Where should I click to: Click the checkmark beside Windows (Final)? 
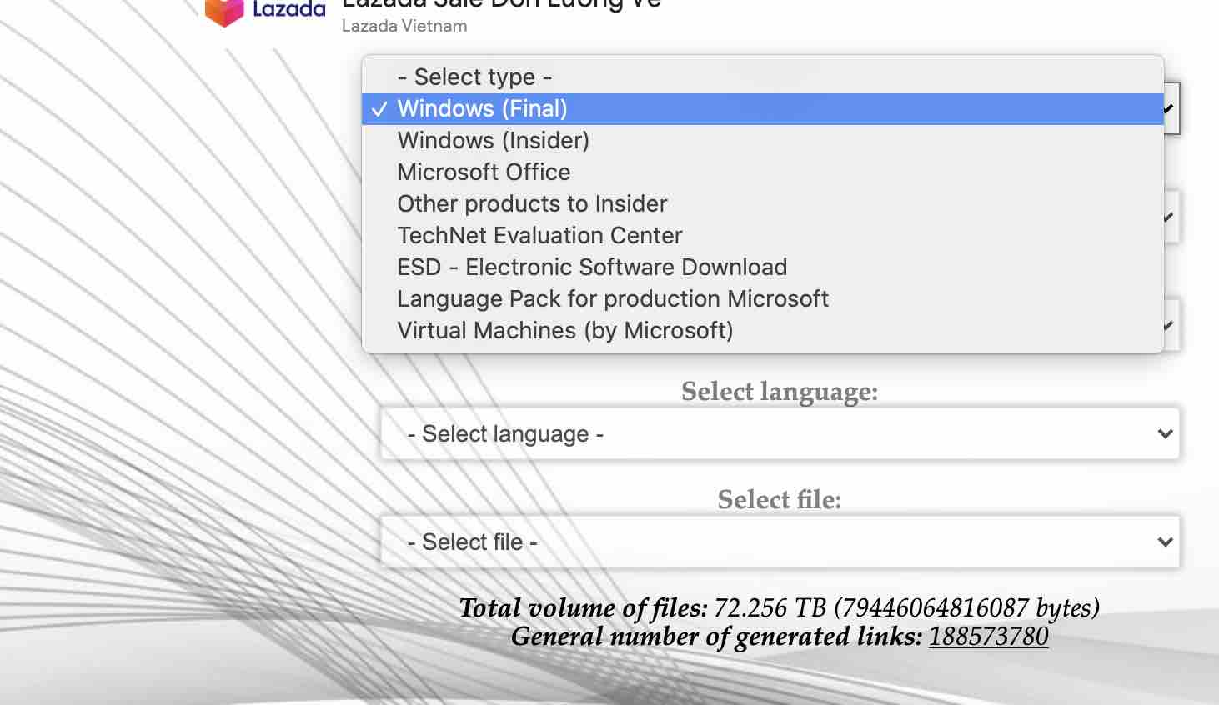[x=379, y=109]
